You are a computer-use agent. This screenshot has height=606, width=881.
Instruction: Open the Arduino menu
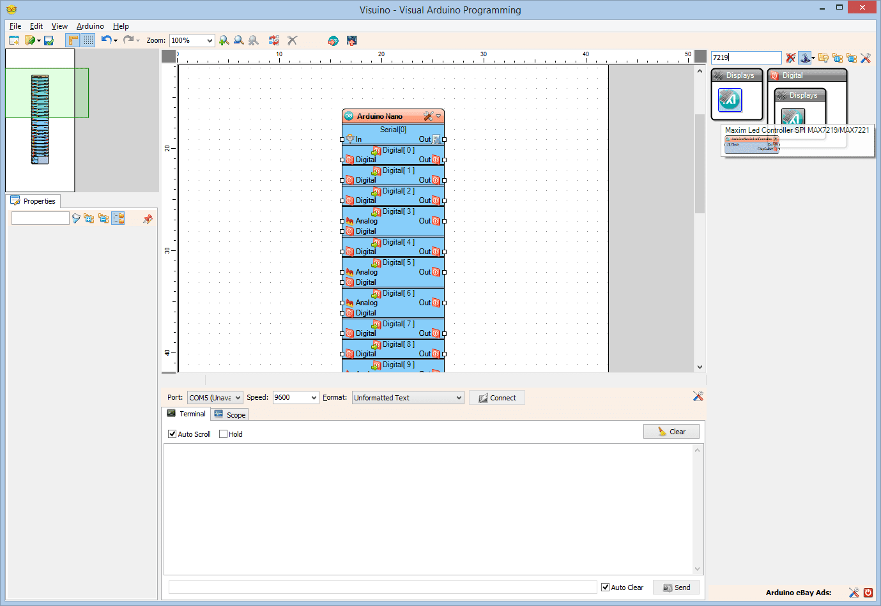[89, 26]
